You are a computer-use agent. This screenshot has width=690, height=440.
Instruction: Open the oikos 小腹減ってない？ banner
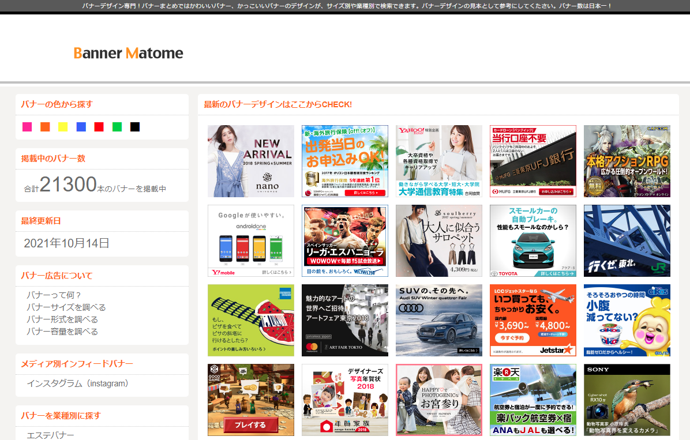pos(627,320)
